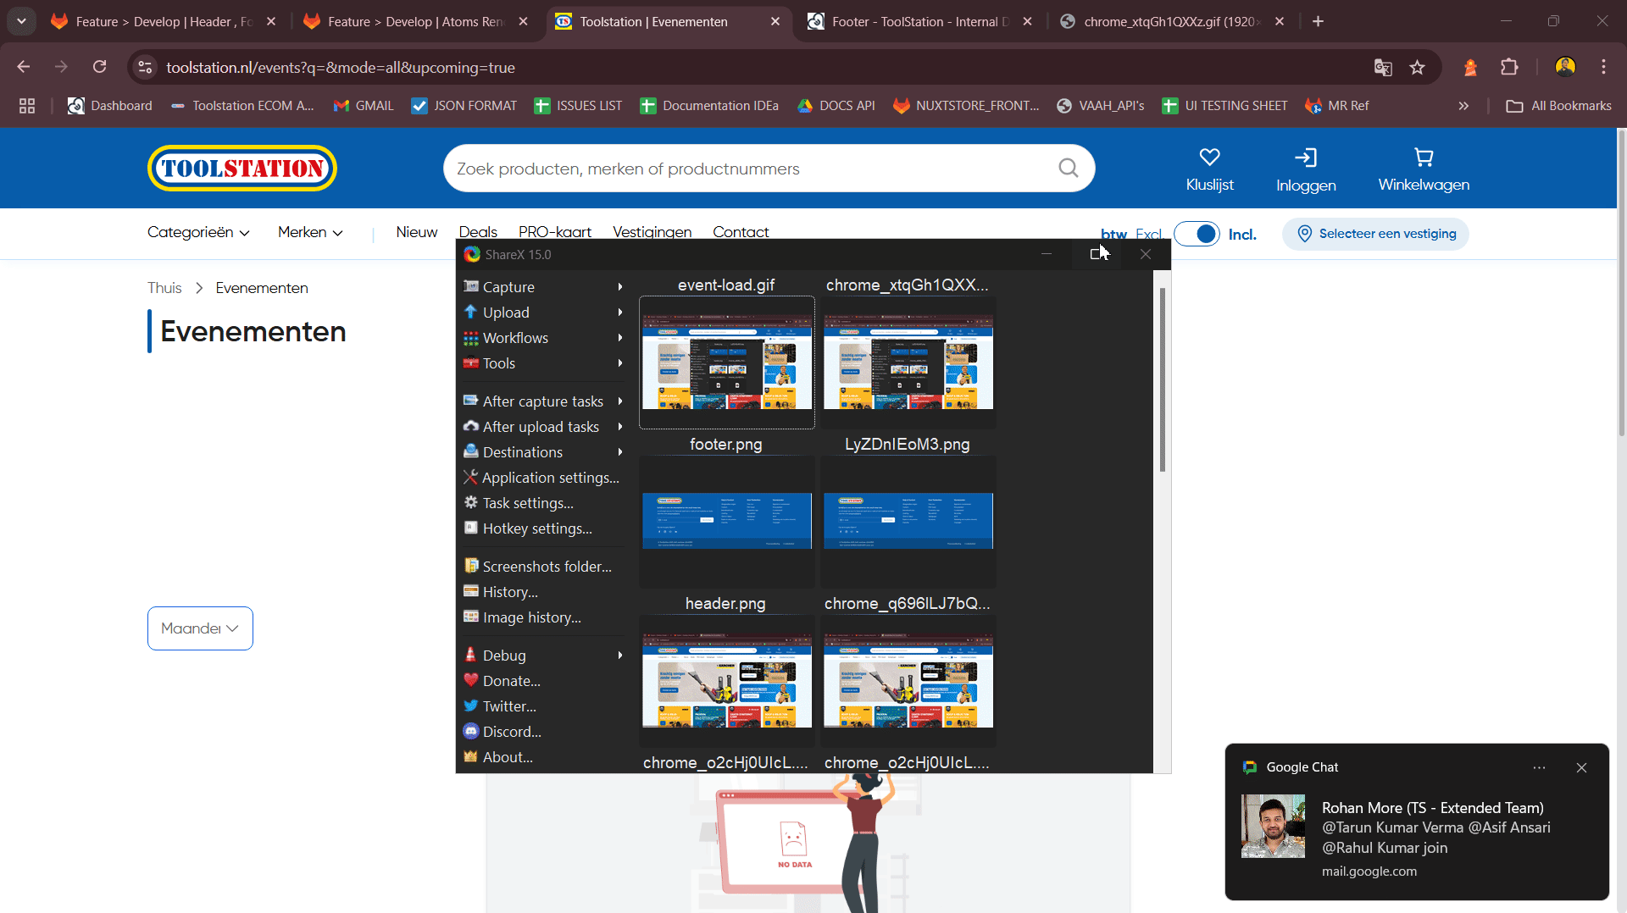Click the Kluslijst heart icon
1627x913 pixels.
click(x=1209, y=158)
